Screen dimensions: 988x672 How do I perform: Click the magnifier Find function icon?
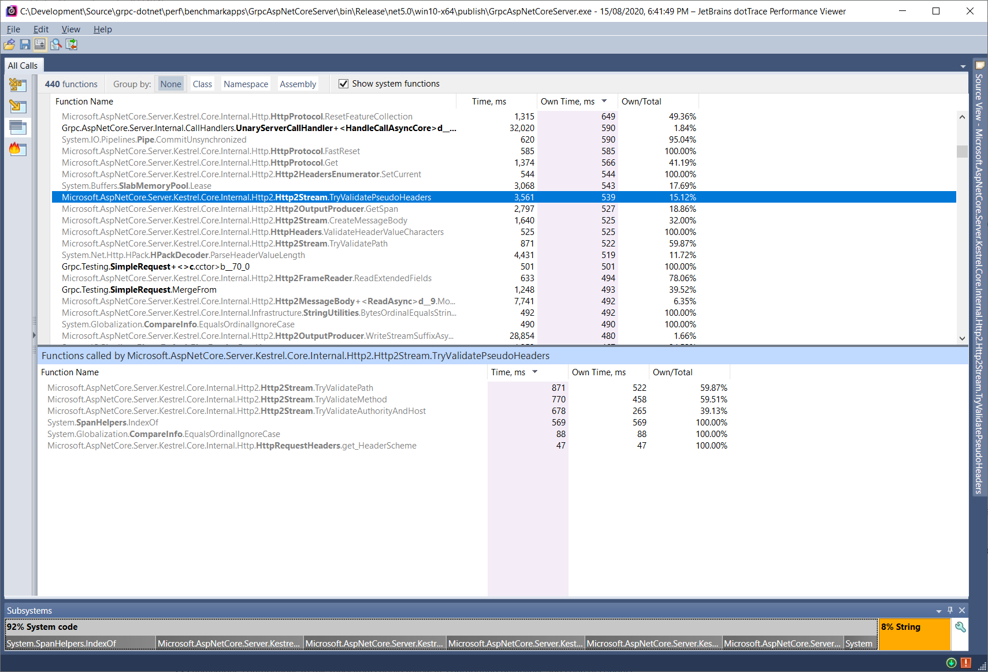pyautogui.click(x=56, y=44)
